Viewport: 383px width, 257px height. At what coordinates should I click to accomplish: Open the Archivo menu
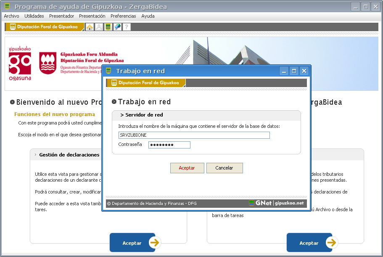click(x=11, y=16)
